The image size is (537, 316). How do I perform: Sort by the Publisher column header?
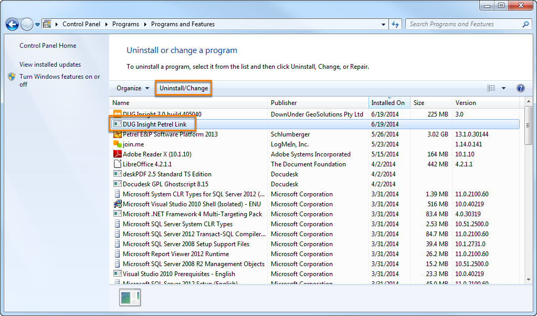tap(318, 103)
